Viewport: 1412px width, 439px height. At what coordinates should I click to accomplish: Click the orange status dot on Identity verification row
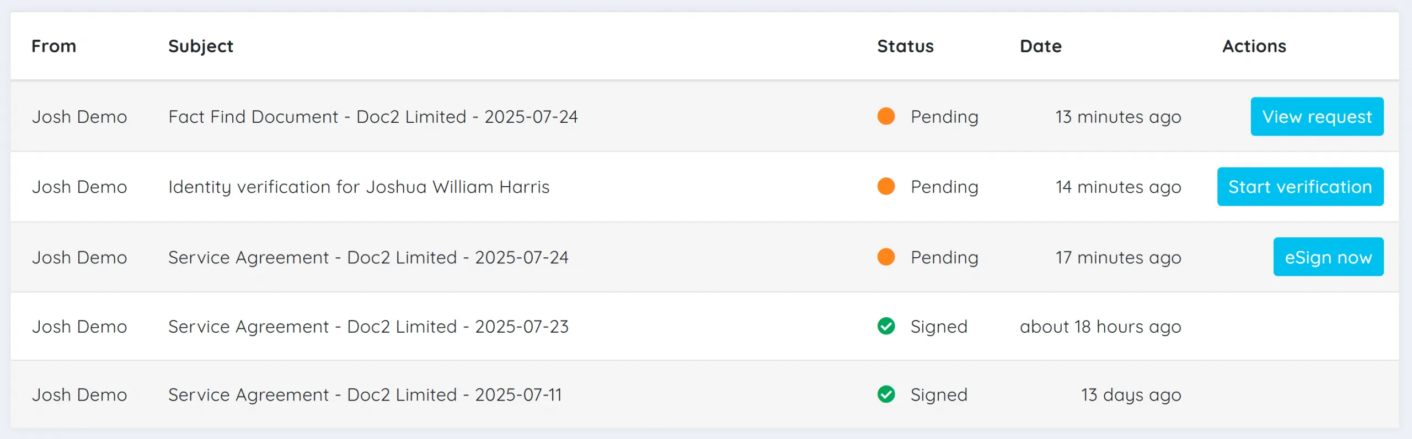coord(886,186)
